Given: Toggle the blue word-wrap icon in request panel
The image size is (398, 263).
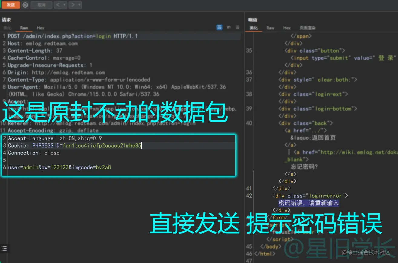Looking at the screenshot, I should (219, 28).
